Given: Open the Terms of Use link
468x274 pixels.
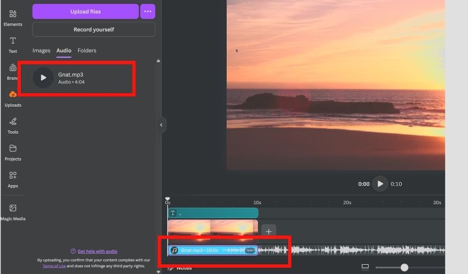Looking at the screenshot, I should point(54,266).
